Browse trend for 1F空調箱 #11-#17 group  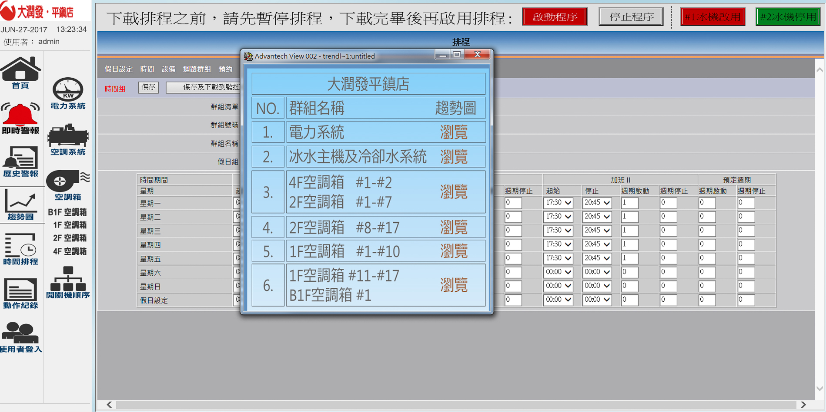point(454,285)
